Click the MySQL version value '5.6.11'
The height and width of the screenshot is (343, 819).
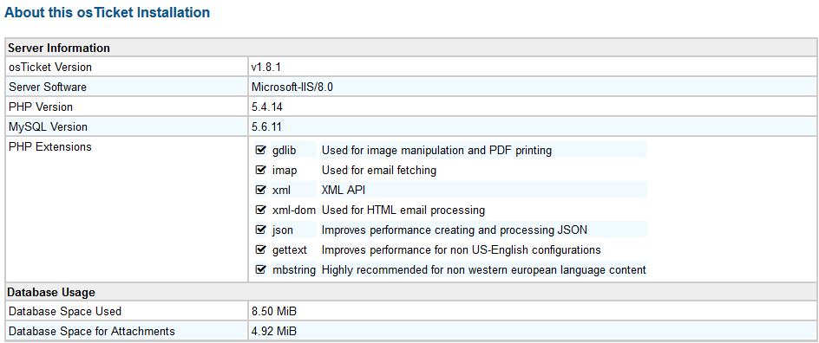tap(267, 126)
